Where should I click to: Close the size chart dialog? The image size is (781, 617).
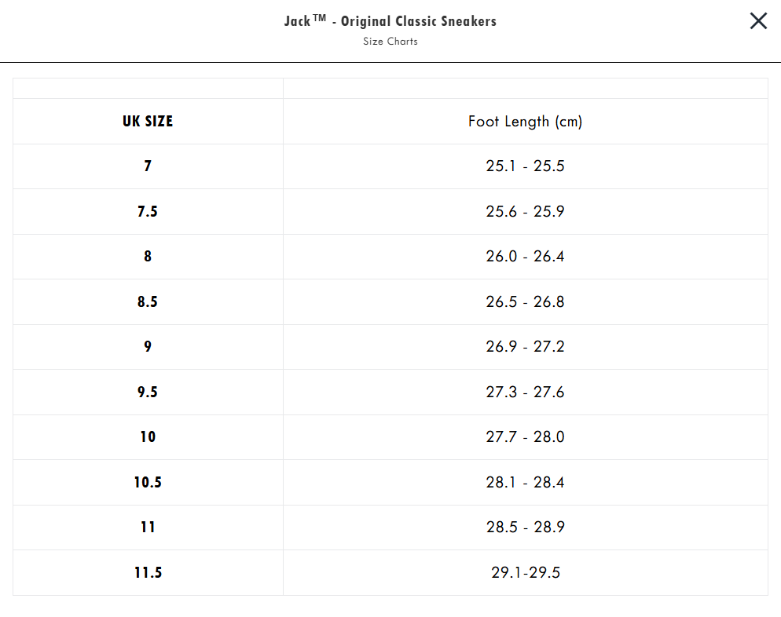coord(758,21)
